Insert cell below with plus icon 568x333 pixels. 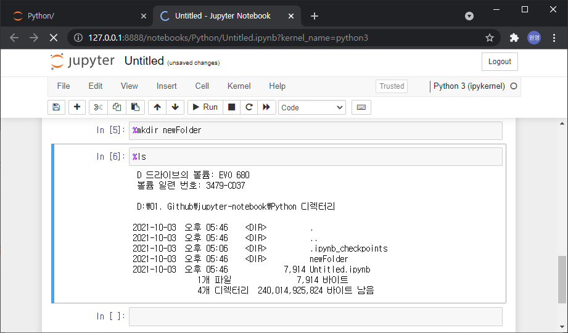tap(77, 107)
